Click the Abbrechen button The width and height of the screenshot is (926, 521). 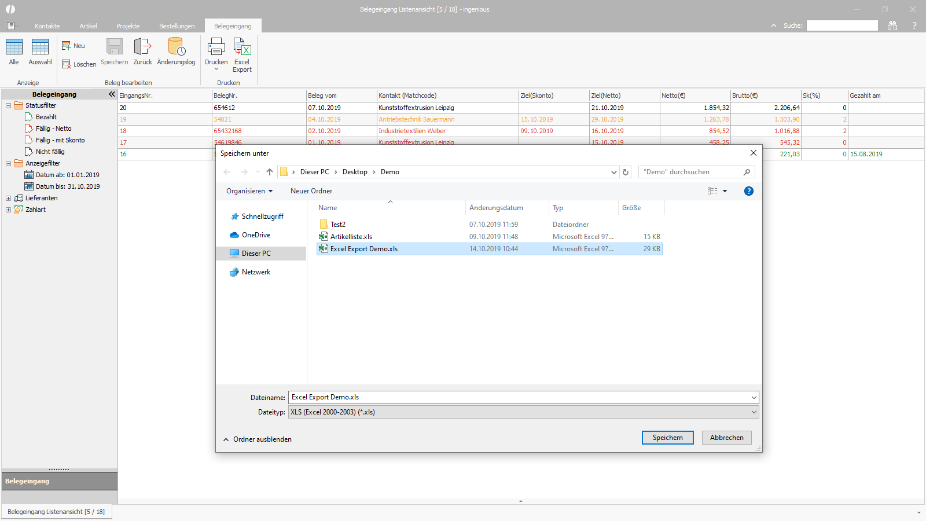(727, 438)
